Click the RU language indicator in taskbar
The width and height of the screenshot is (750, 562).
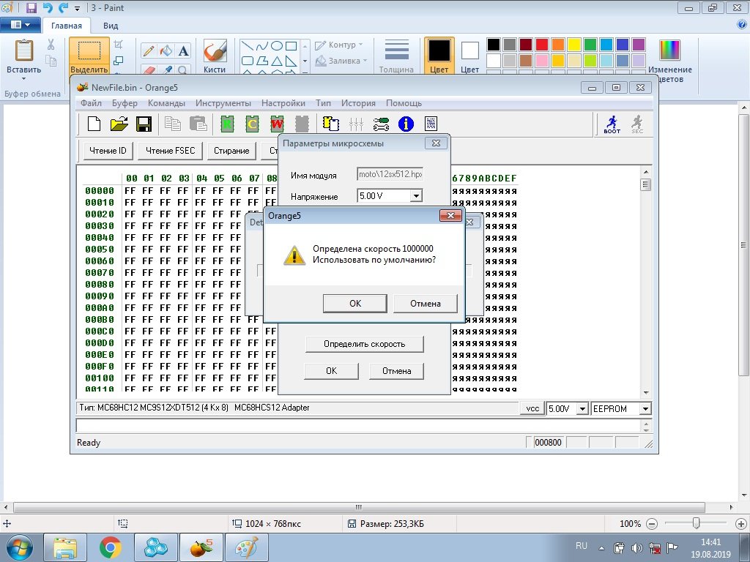[581, 546]
